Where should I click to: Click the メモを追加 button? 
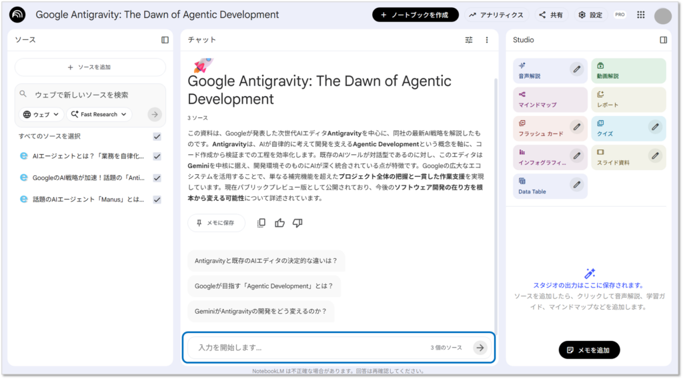[x=589, y=350]
